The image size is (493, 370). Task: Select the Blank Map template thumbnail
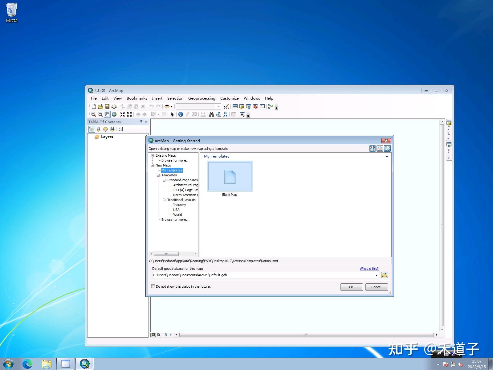230,176
